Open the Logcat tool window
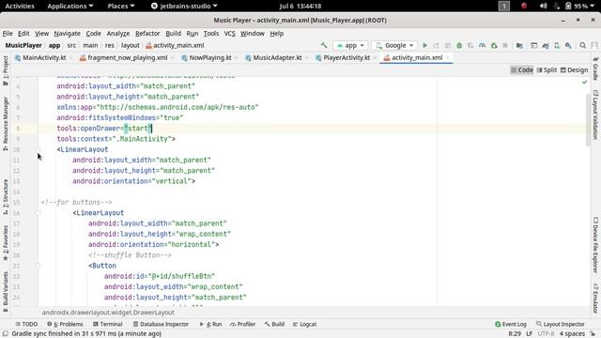Image resolution: width=601 pixels, height=338 pixels. (x=304, y=324)
